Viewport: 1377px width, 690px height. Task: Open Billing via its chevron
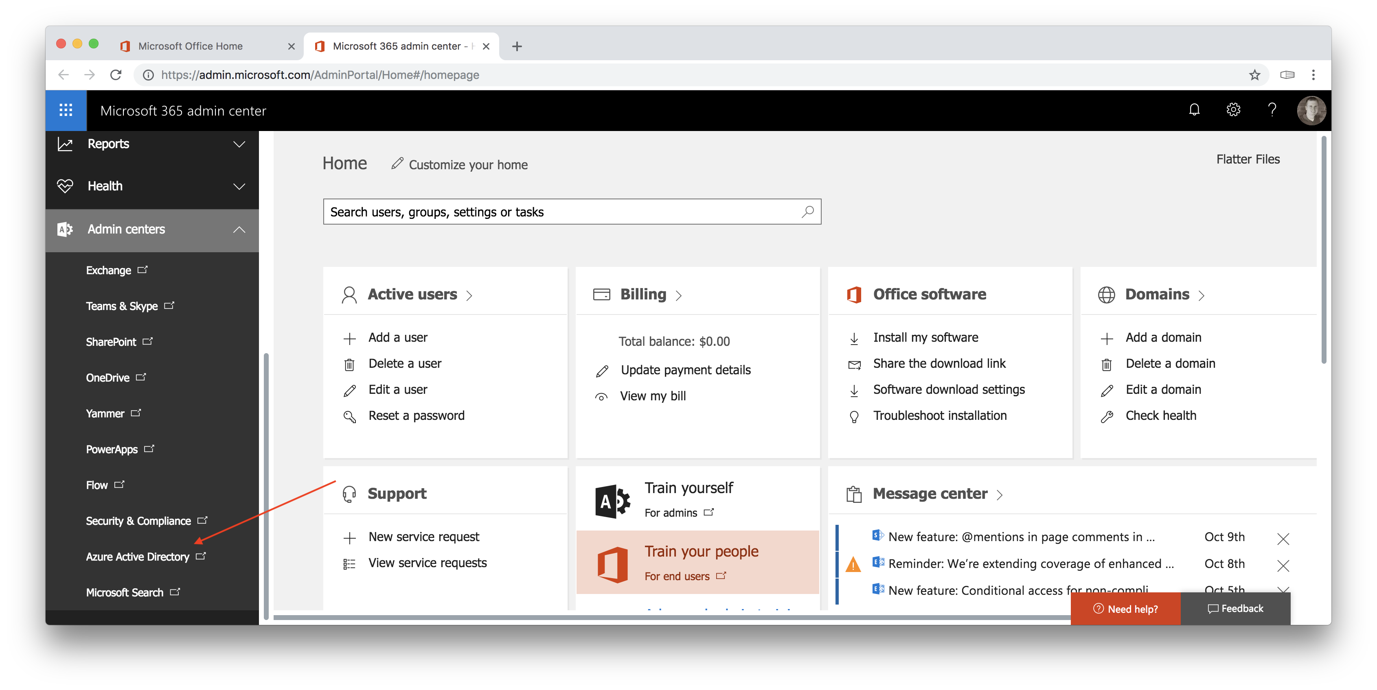click(679, 296)
